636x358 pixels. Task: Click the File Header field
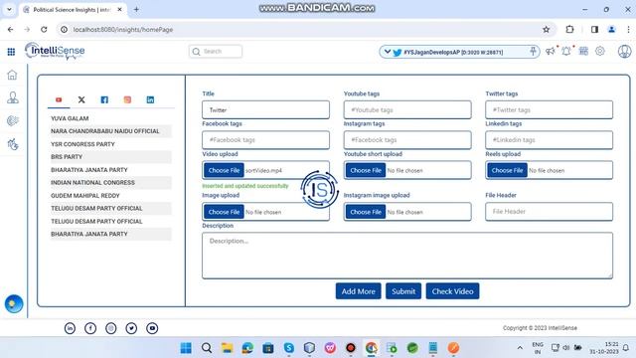coord(549,212)
